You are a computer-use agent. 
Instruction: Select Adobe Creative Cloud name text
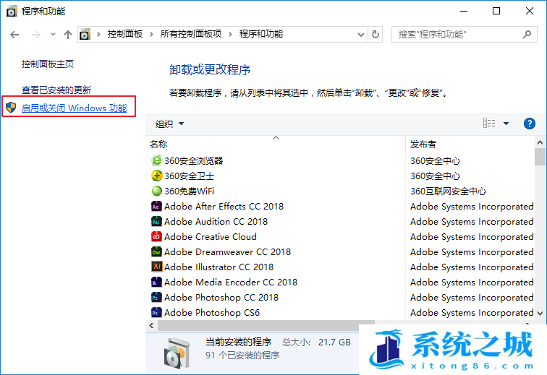click(x=211, y=237)
